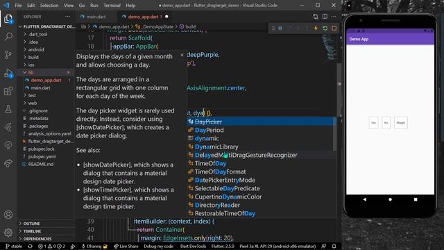Viewport: 444px width, 250px height.
Task: Open the Selection menu
Action: click(x=49, y=5)
